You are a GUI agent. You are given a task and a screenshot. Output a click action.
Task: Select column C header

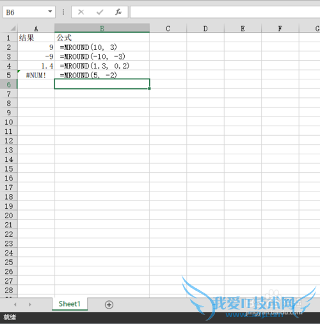pyautogui.click(x=168, y=28)
